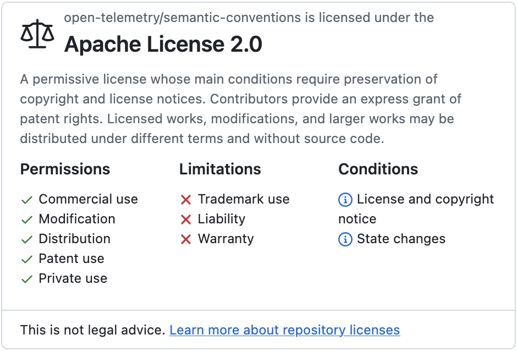Click the red X beside Trademark use
The image size is (517, 351).
[x=186, y=200]
